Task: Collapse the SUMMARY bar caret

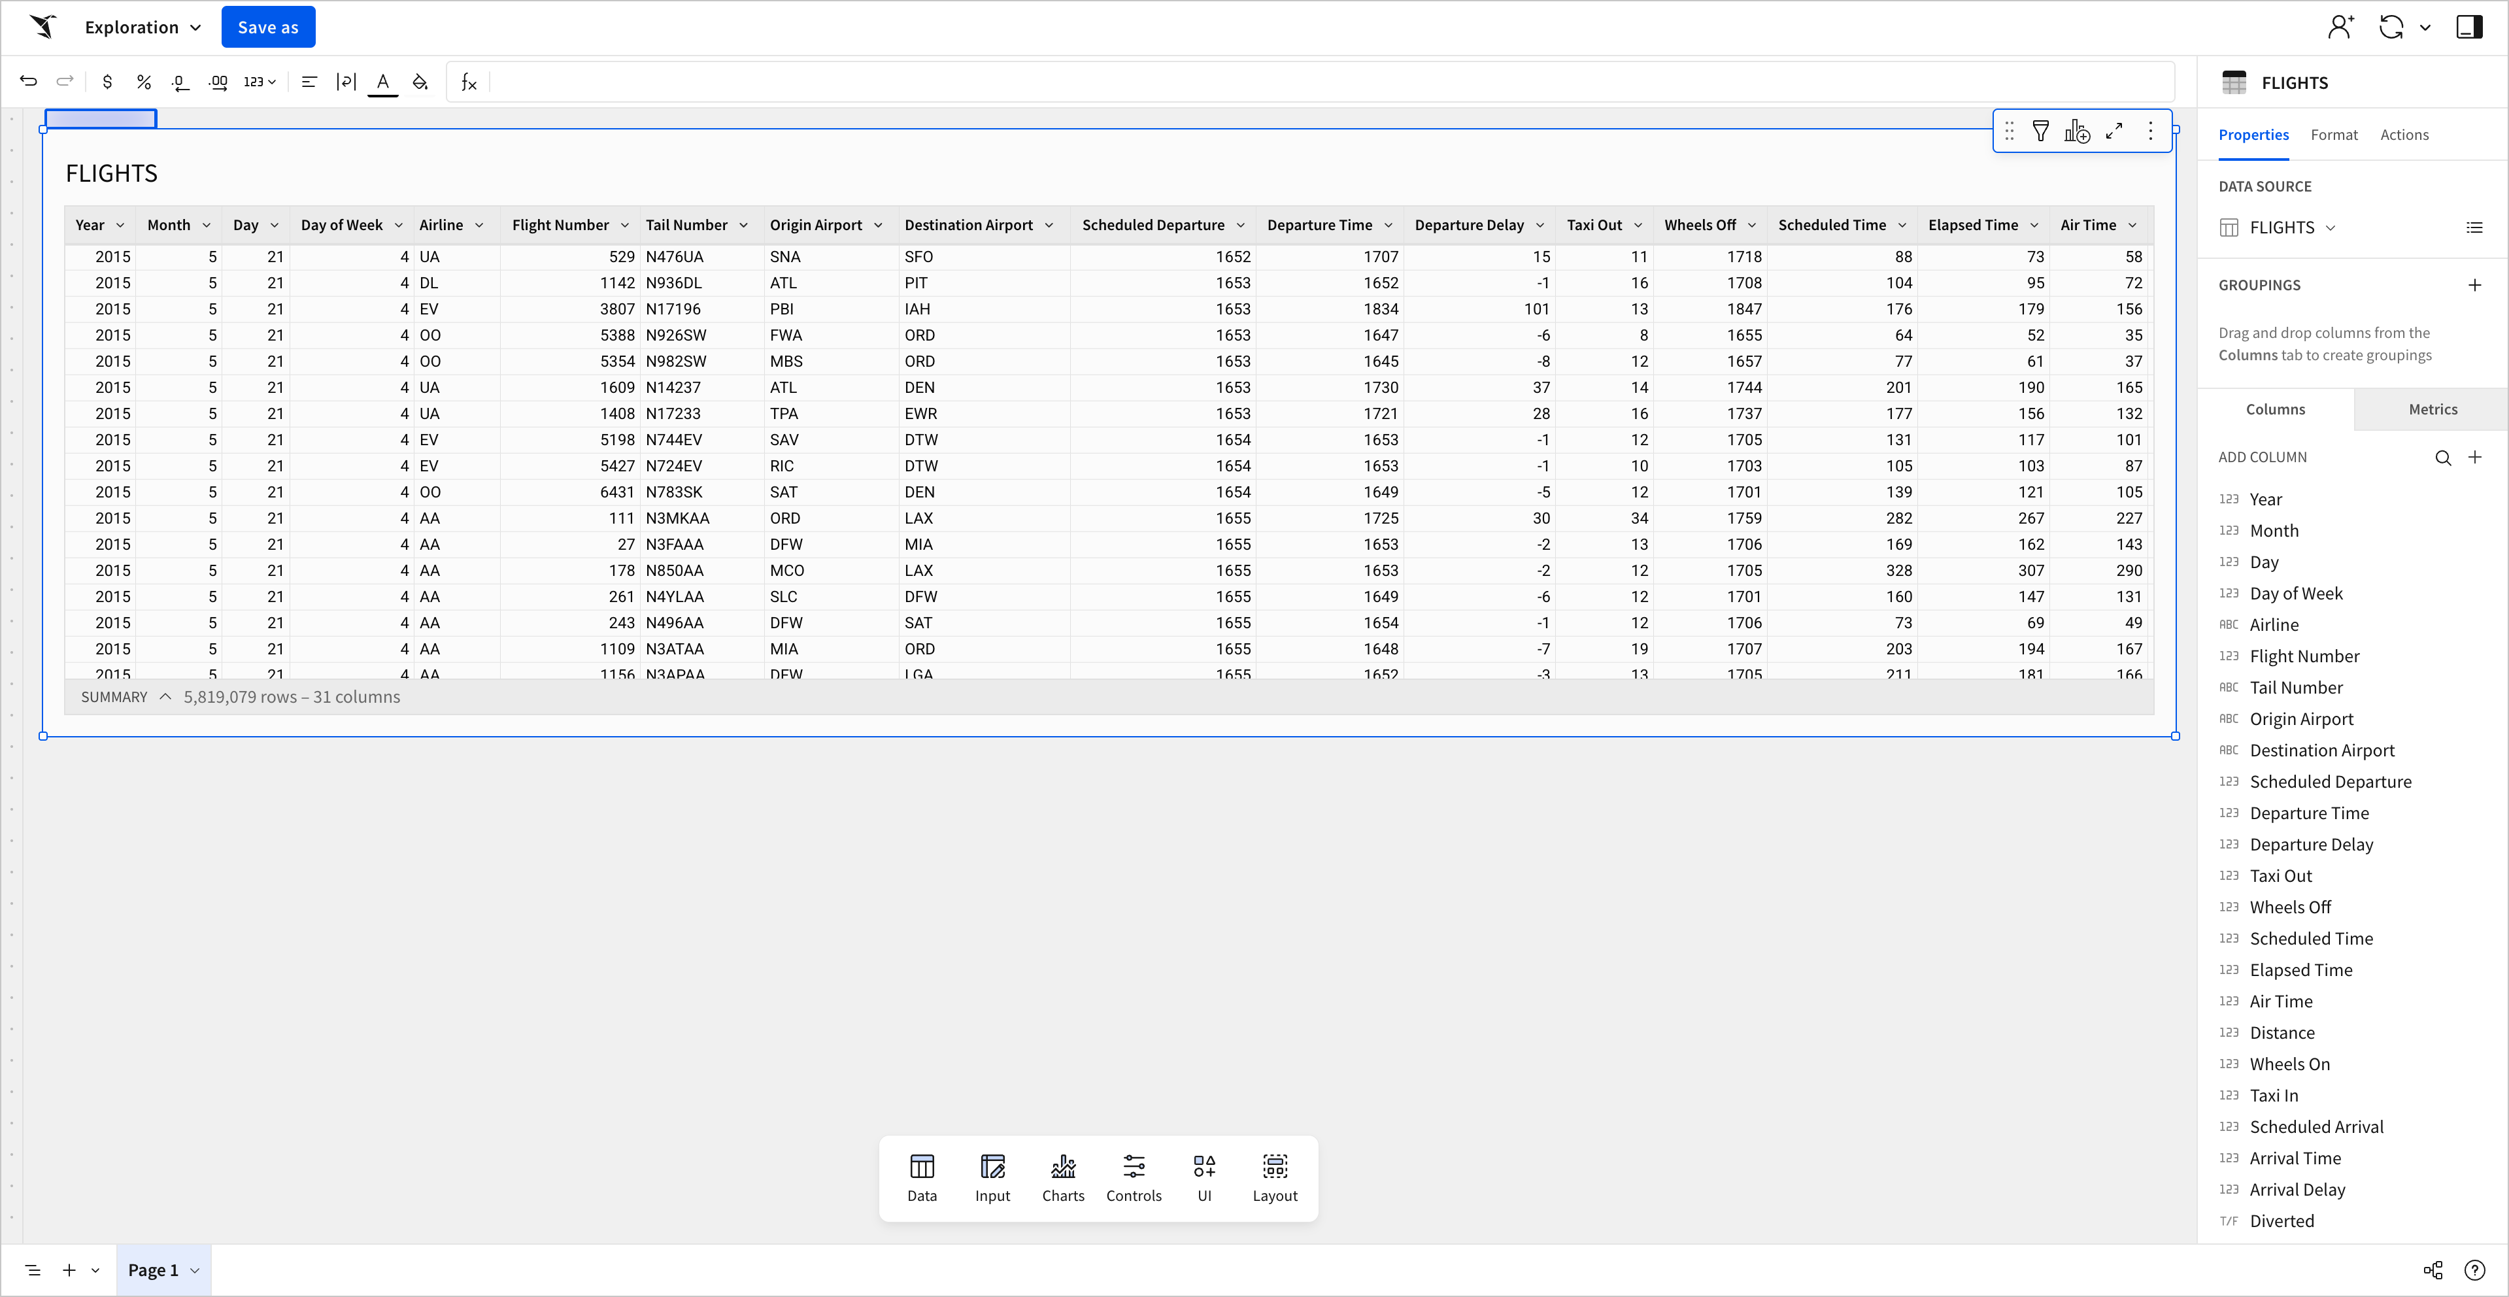Action: click(x=165, y=697)
